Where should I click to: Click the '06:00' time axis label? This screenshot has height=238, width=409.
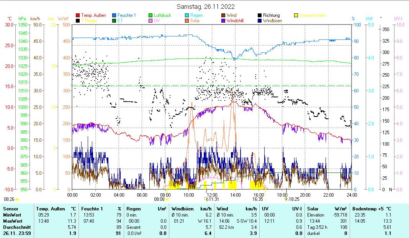coord(142,195)
